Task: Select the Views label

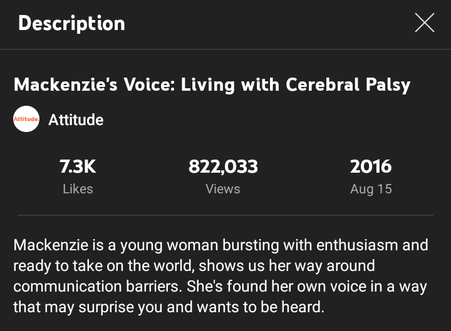Action: pos(223,189)
